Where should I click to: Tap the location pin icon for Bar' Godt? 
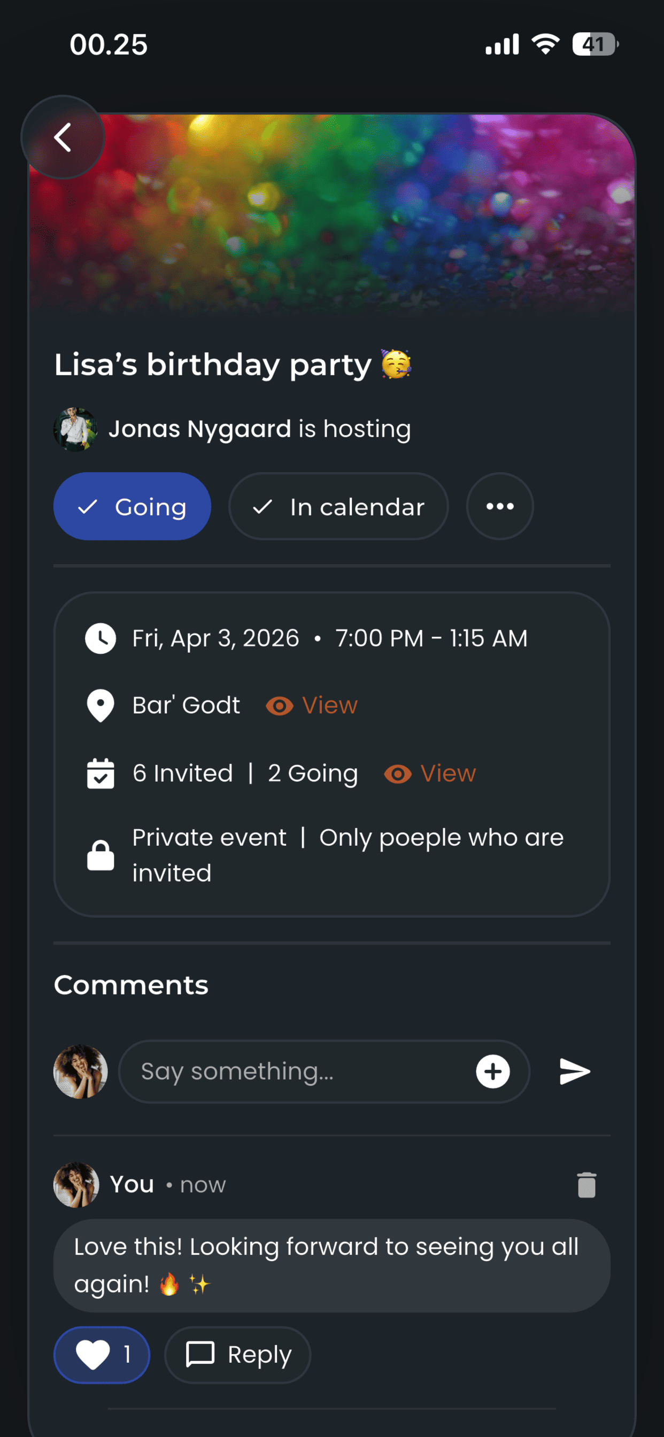pyautogui.click(x=101, y=706)
